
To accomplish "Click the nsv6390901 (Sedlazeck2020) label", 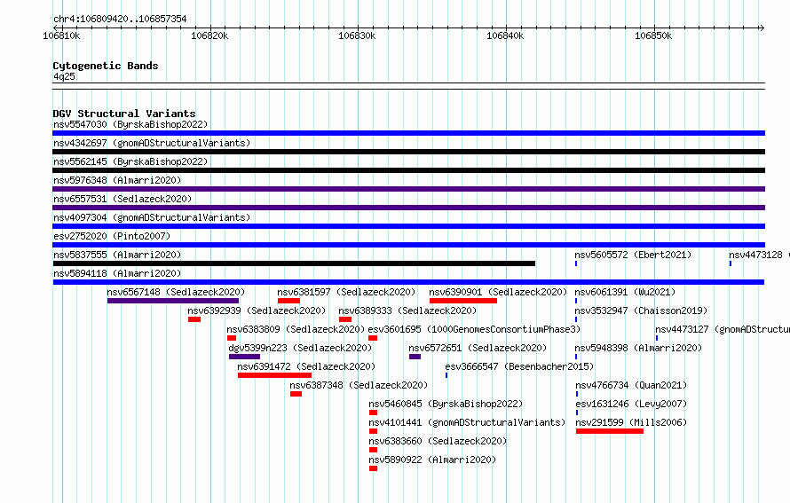I will 498,292.
